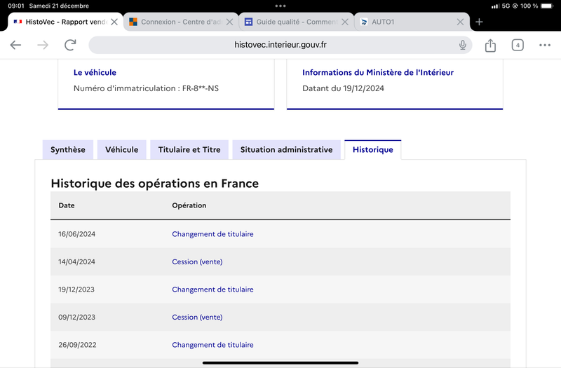Go back with the browser back arrow
This screenshot has height=368, width=561.
[x=15, y=45]
